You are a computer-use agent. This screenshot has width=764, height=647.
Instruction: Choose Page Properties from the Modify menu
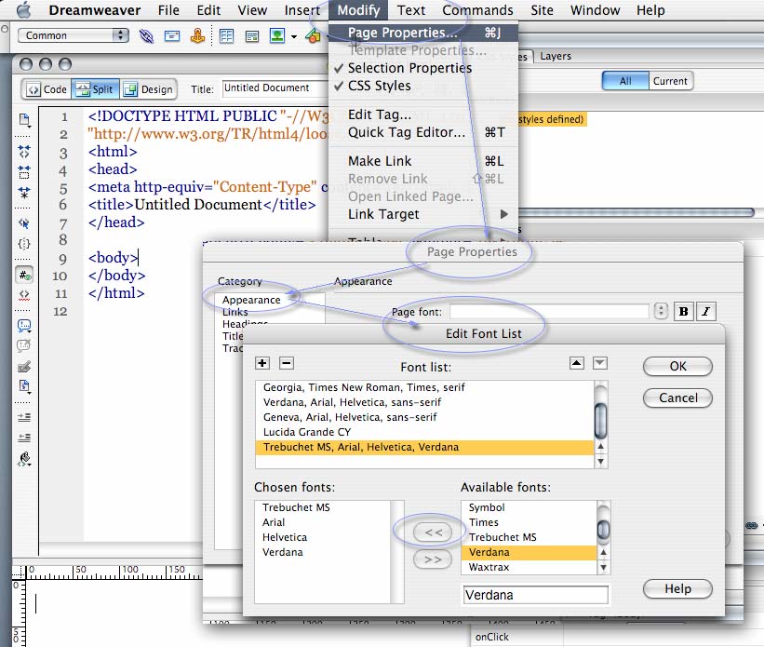coord(422,33)
